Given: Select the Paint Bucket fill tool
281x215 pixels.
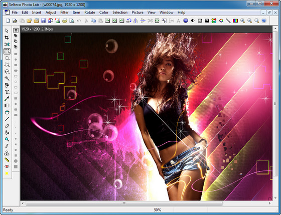Looking at the screenshot, I should [x=7, y=133].
